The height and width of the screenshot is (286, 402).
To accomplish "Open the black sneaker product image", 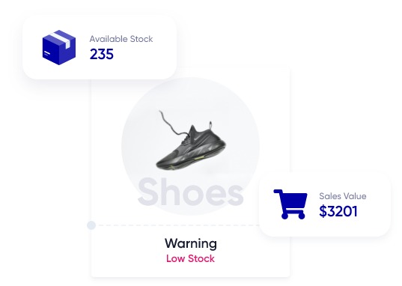I will [x=191, y=141].
